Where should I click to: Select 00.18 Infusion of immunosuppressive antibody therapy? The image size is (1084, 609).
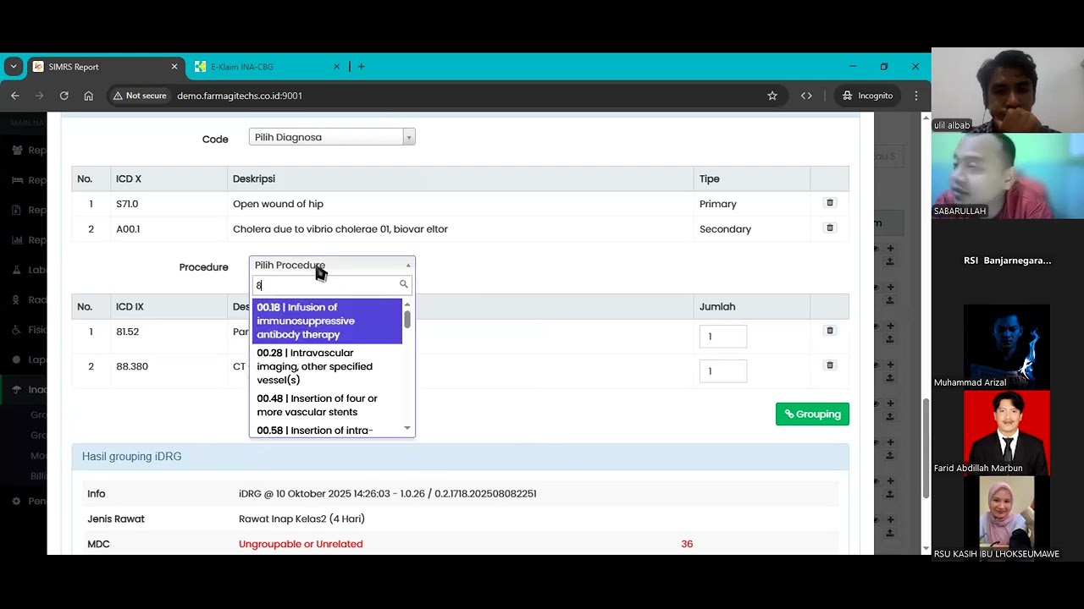326,321
